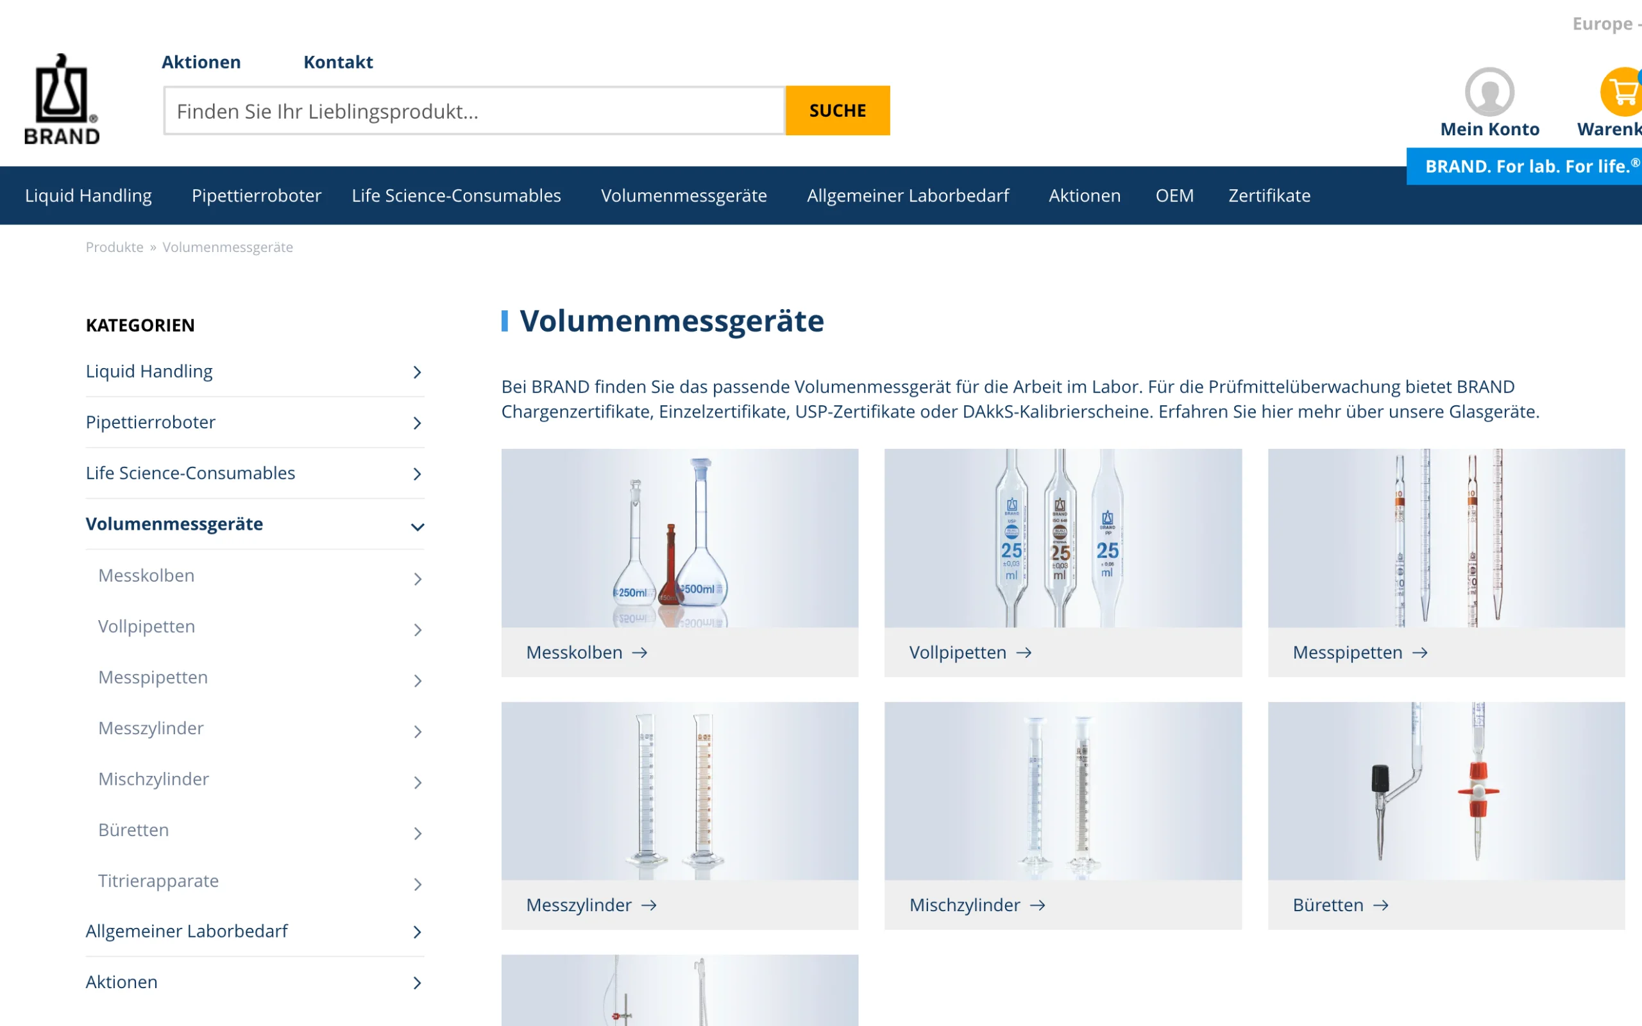The image size is (1642, 1026).
Task: Expand Büretten subcategory chevron
Action: click(x=418, y=833)
